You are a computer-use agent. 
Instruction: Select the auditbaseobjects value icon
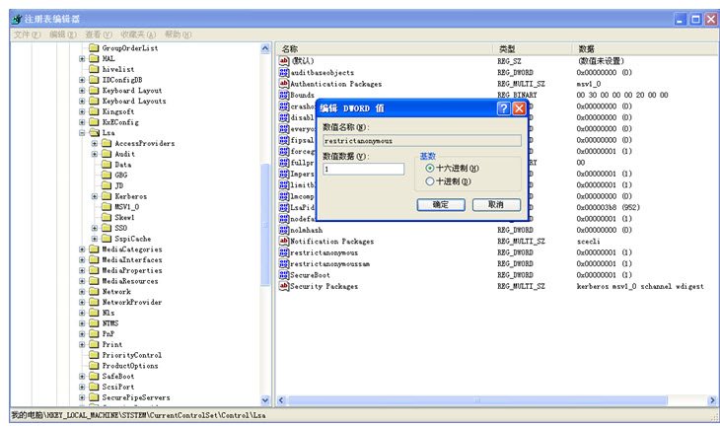pyautogui.click(x=284, y=73)
